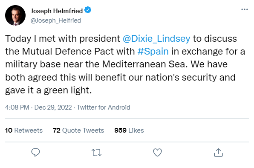
Task: View the 10 Retweets list
Action: coord(24,130)
